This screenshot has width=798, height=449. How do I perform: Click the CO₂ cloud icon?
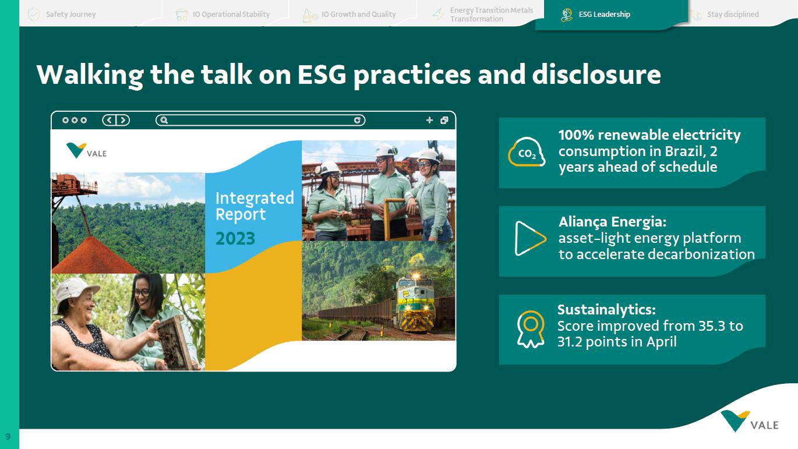527,152
